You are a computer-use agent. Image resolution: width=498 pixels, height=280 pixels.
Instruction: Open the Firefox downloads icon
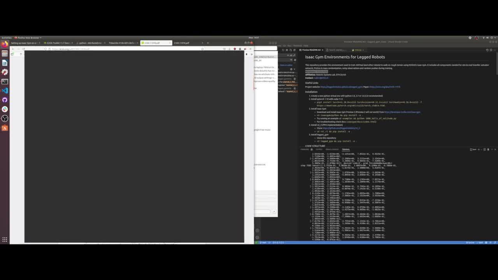tap(230, 49)
